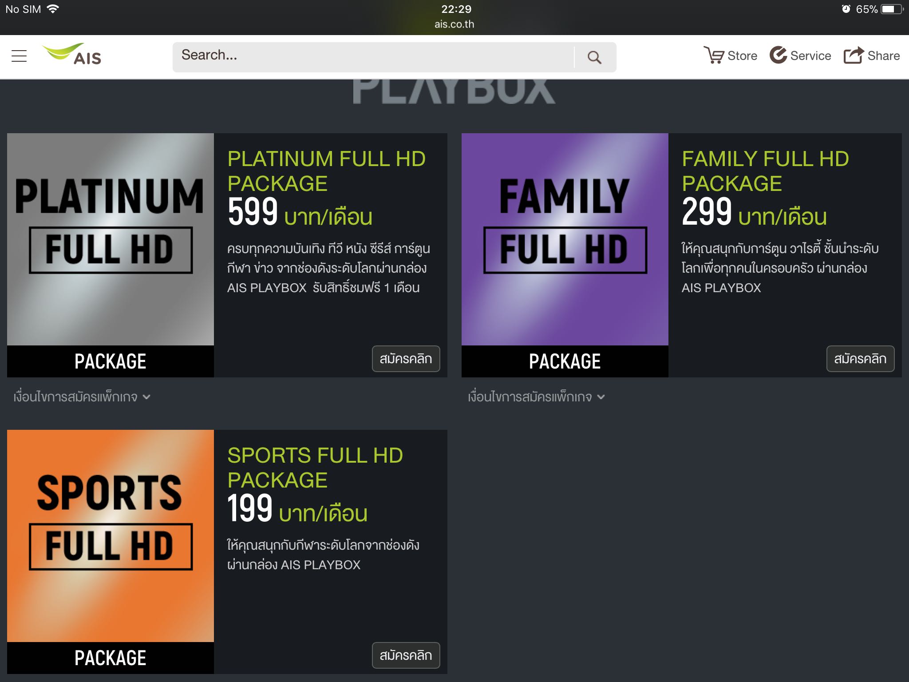Viewport: 909px width, 682px height.
Task: Tap the 599 baht per month price
Action: (x=300, y=213)
